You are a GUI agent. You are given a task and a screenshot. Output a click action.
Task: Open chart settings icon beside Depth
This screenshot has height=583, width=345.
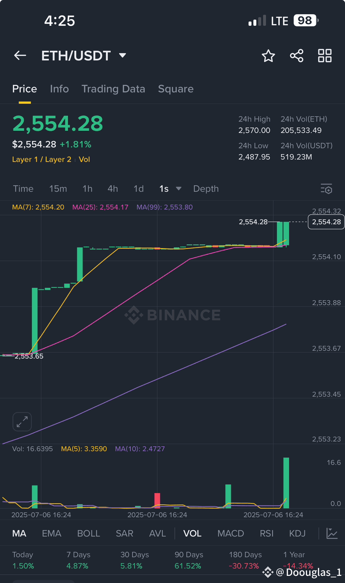[x=326, y=189]
